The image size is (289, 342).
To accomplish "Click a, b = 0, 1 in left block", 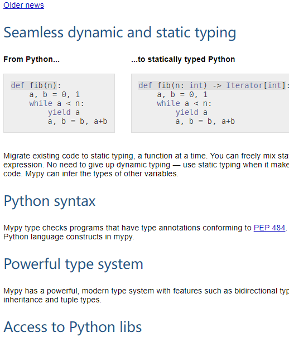I will 55,94.
